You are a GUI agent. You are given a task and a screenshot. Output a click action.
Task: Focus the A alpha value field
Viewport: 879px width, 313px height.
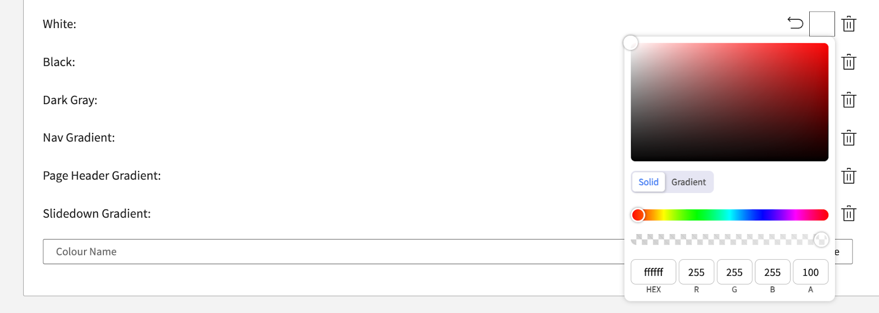(810, 272)
